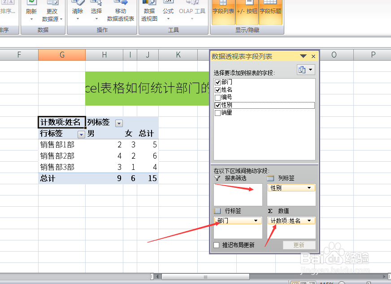
Task: Open the field list layout options icon
Action: [306, 70]
